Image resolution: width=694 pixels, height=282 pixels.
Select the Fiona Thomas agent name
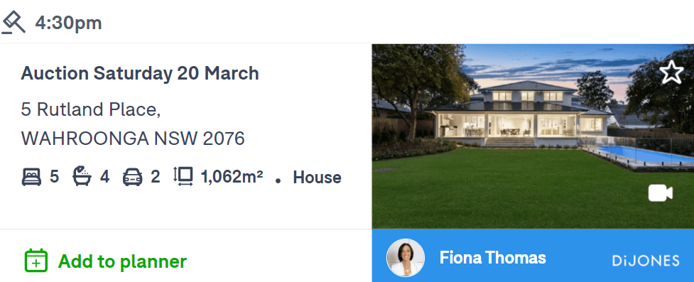492,258
